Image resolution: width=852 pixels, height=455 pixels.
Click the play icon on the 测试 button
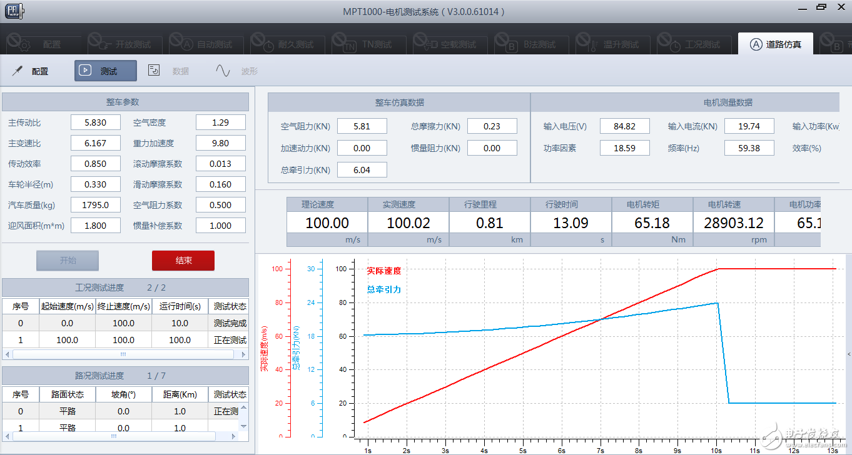click(86, 71)
